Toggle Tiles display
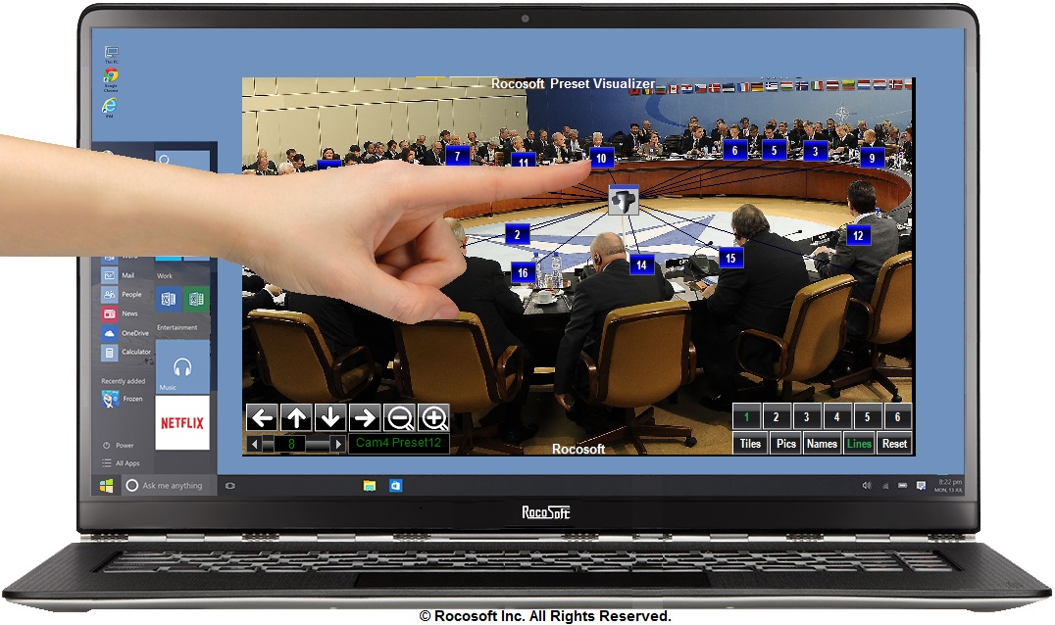Screen dimensions: 1055x625 (x=750, y=444)
